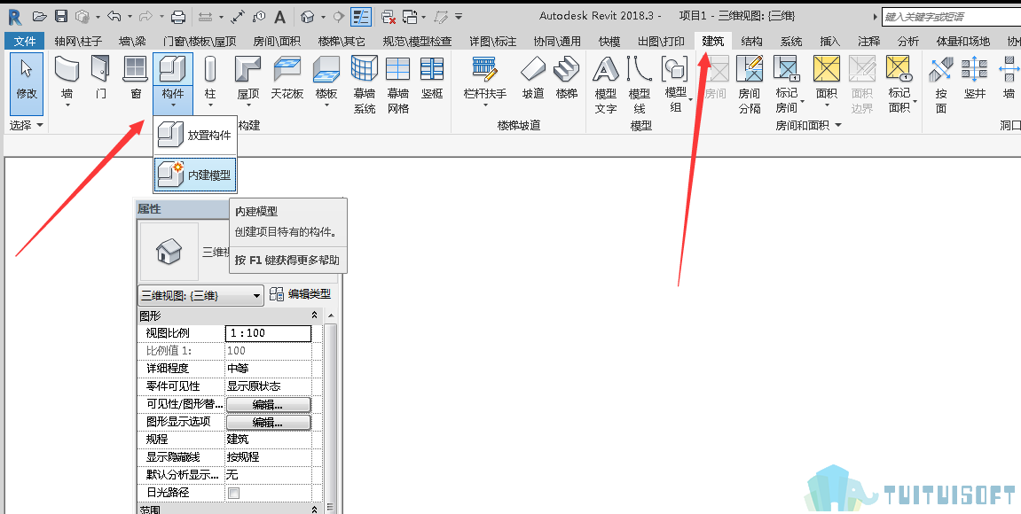Select the 竖井 (Shaft) opening tool
1021x514 pixels.
tap(975, 78)
